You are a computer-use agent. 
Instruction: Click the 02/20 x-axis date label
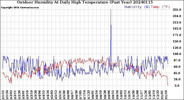coord(19,95)
